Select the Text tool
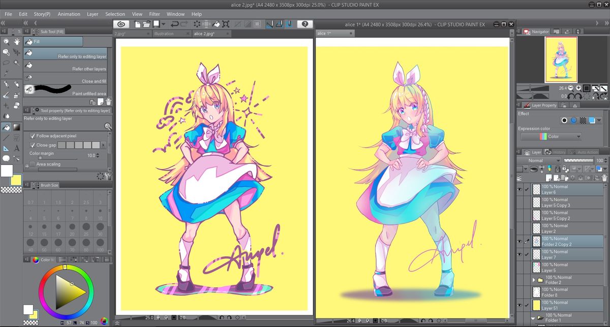This screenshot has width=610, height=327. 17,148
